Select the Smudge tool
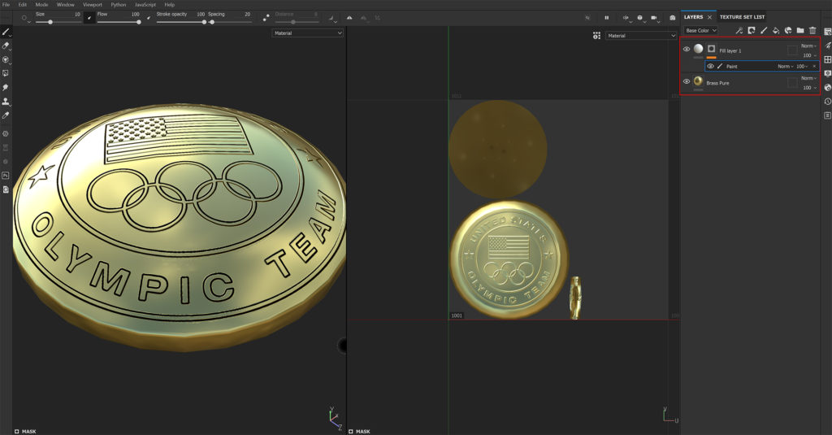832x435 pixels. click(6, 87)
